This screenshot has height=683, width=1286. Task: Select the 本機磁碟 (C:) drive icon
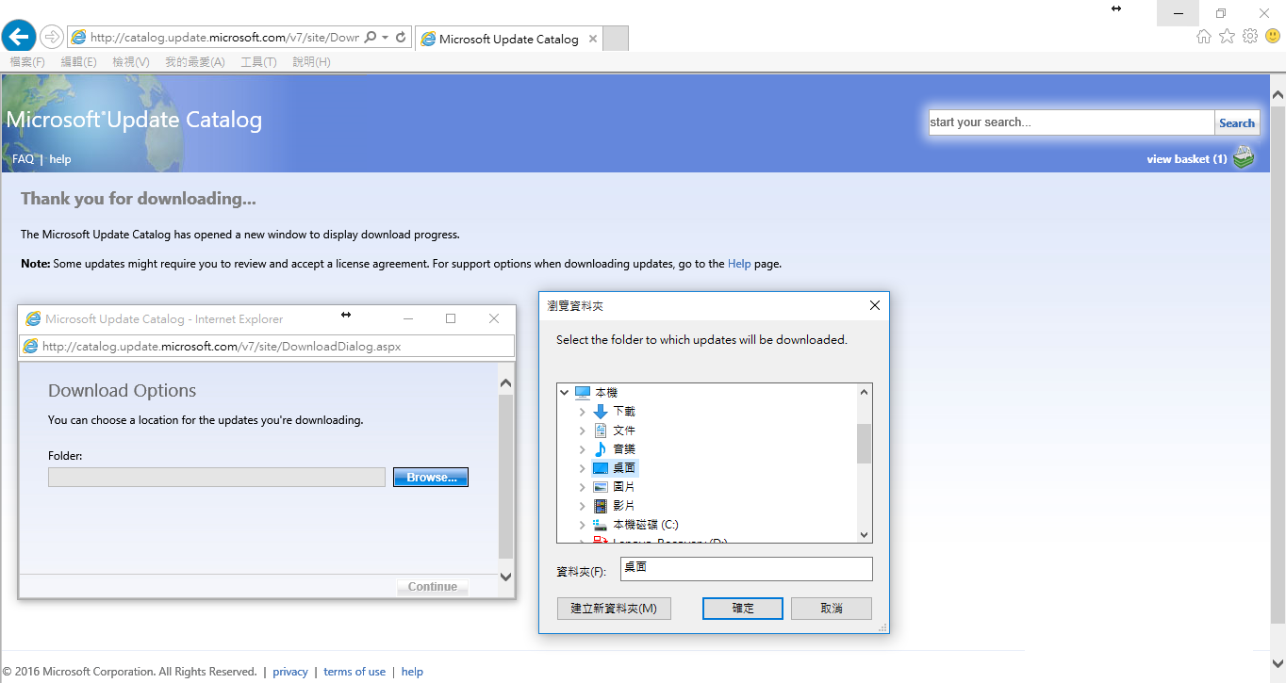tap(601, 524)
